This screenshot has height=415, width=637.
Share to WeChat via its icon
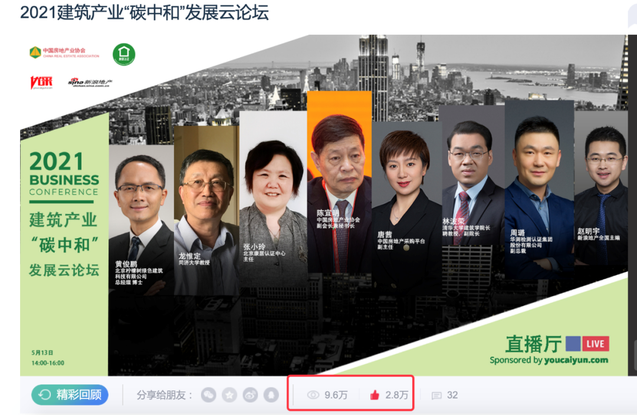click(x=209, y=395)
